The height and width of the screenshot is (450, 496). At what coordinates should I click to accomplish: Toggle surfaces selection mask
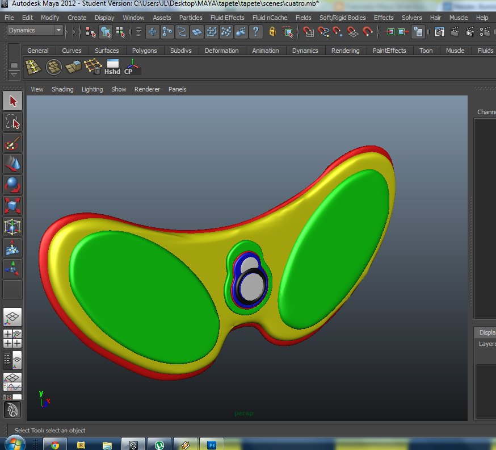click(197, 32)
